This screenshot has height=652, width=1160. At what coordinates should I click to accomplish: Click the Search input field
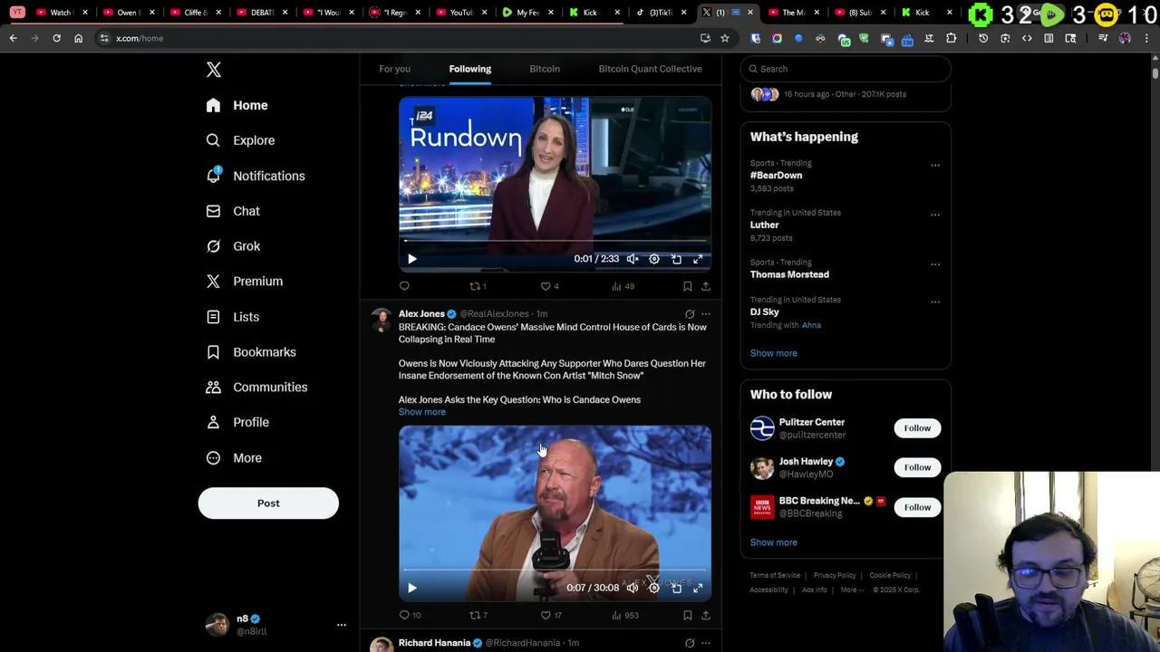(846, 69)
